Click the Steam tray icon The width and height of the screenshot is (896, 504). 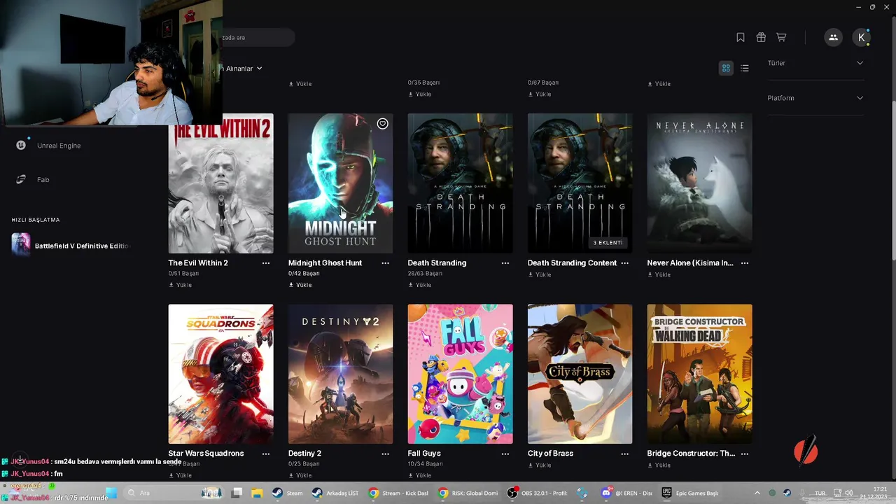(x=787, y=493)
